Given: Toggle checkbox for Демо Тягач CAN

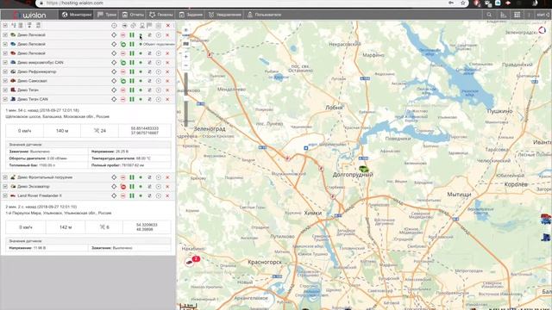Looking at the screenshot, I should coord(5,99).
